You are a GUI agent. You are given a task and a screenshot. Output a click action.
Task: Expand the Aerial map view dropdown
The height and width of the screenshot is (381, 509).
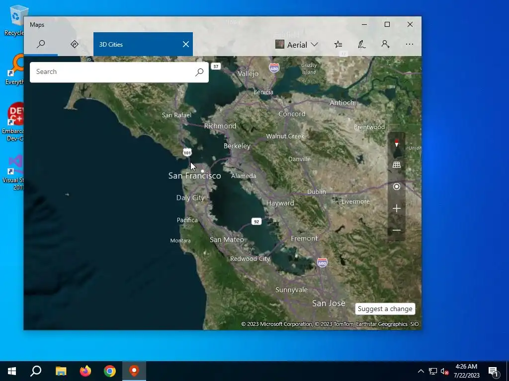pos(297,45)
